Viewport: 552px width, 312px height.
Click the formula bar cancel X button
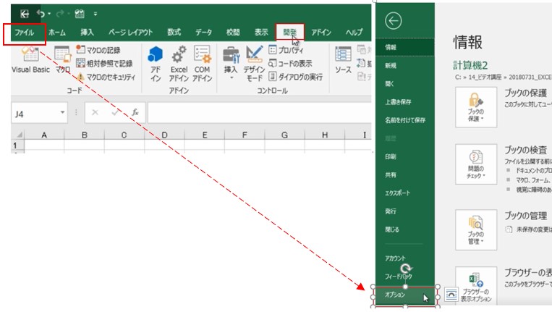(x=95, y=112)
